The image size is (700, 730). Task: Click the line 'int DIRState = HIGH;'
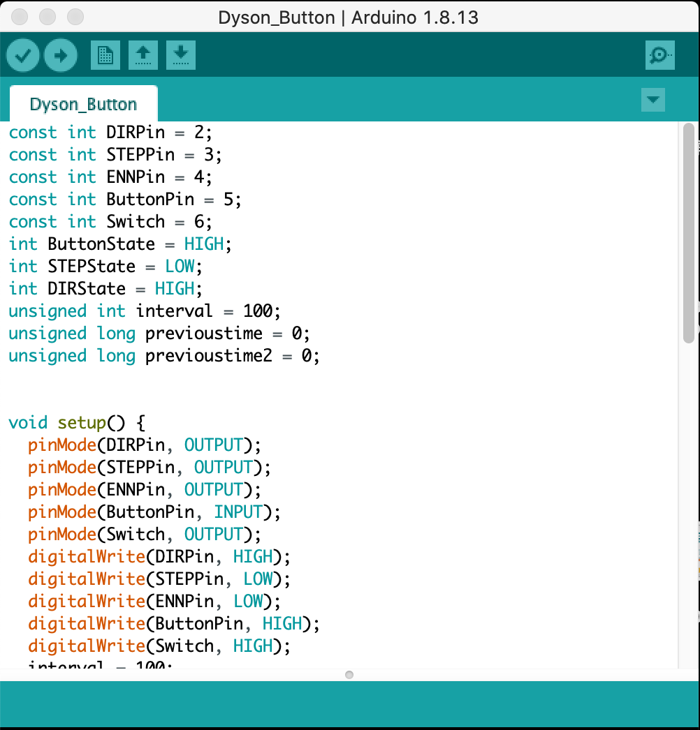tap(105, 289)
